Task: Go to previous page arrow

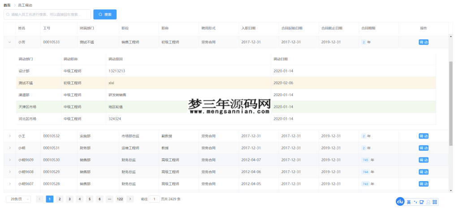Action: pos(39,199)
